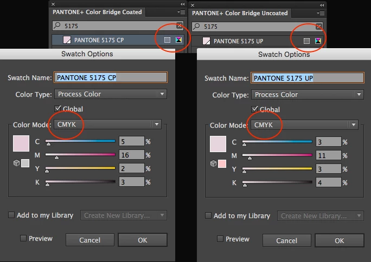Enable the Preview checkbox in the UP dialog
The image size is (371, 262).
coord(220,239)
